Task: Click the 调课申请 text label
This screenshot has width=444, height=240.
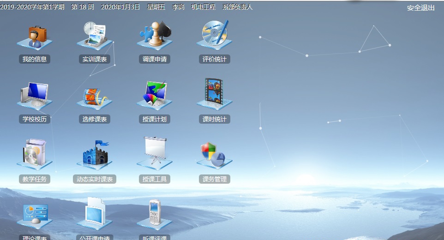Action: click(155, 59)
